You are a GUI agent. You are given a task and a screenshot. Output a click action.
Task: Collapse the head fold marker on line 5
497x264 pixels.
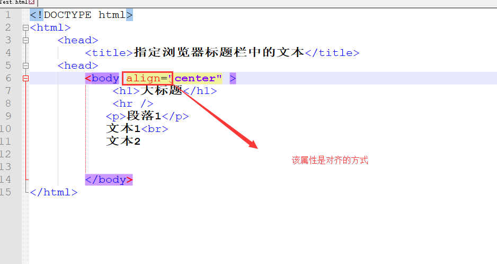[25, 65]
